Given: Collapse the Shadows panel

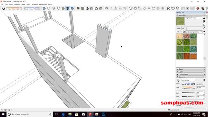Looking at the screenshot, I should [x=177, y=77].
